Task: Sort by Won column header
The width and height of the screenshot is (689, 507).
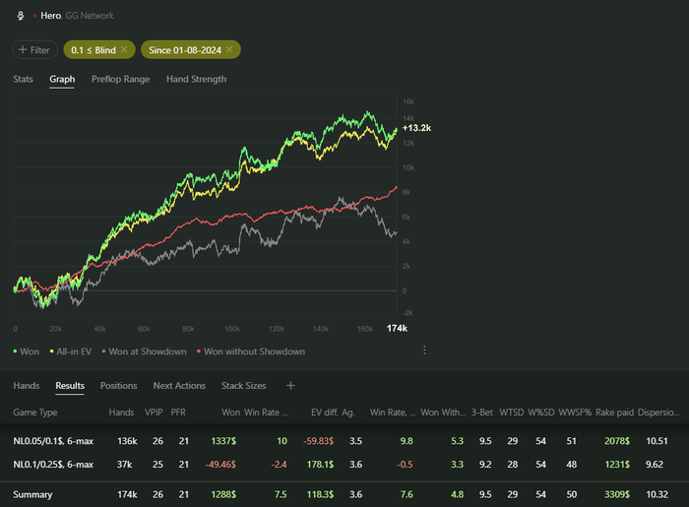Action: pos(230,412)
